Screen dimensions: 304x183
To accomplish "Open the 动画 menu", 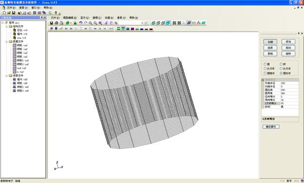I will tap(109, 18).
